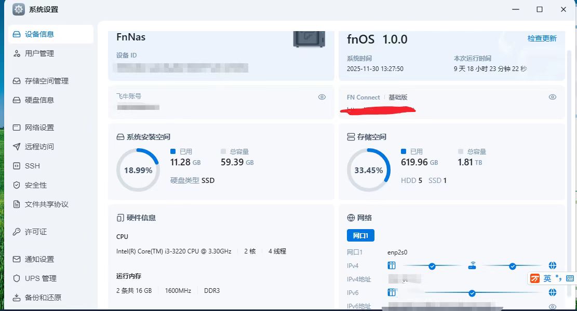This screenshot has width=577, height=311.
Task: Click the IPv6 NAS device icon
Action: point(392,292)
